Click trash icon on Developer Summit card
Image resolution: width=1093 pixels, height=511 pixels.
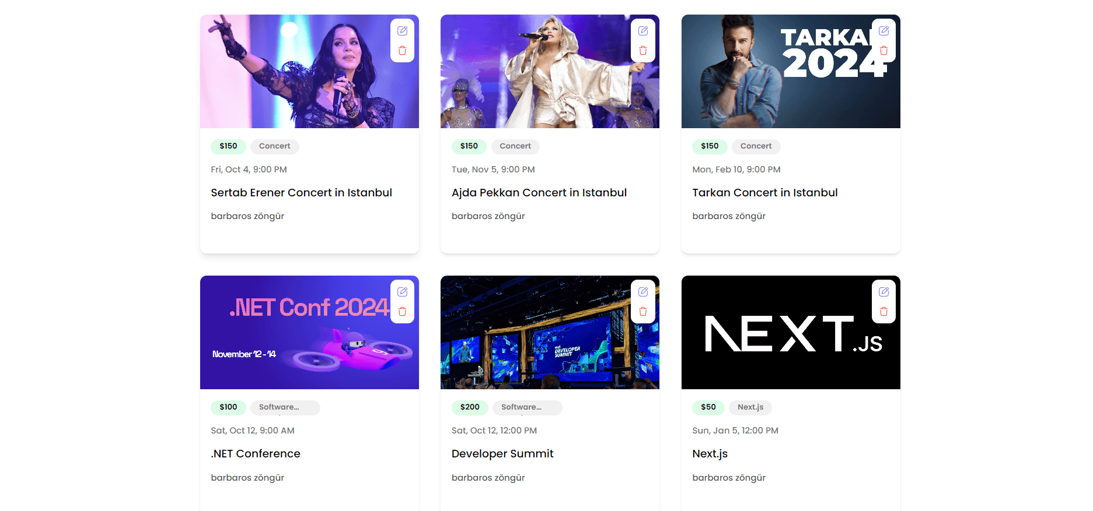tap(643, 312)
